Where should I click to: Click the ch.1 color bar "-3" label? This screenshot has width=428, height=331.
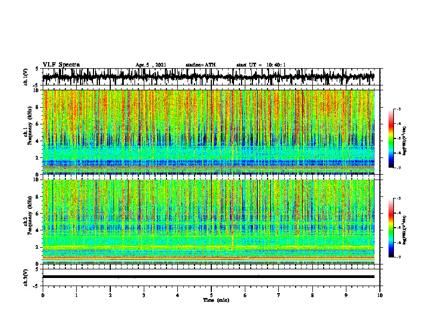(x=399, y=109)
